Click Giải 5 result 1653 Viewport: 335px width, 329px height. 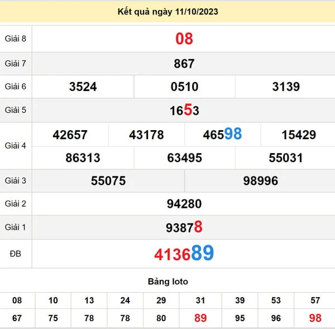point(184,111)
